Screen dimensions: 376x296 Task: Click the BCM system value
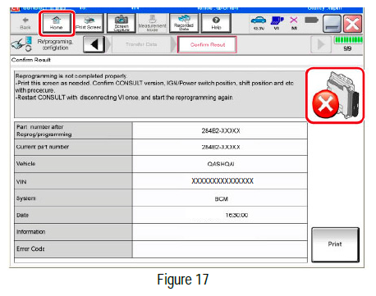click(221, 199)
